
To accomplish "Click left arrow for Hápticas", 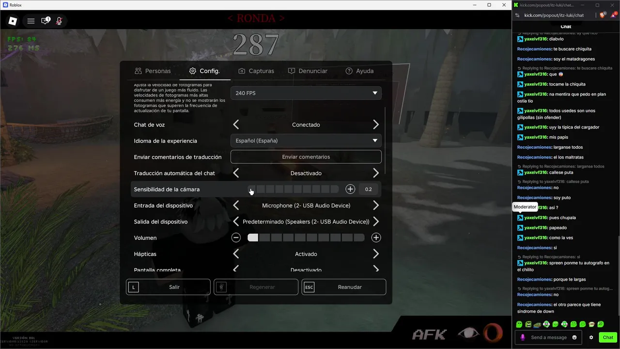I will 236,254.
